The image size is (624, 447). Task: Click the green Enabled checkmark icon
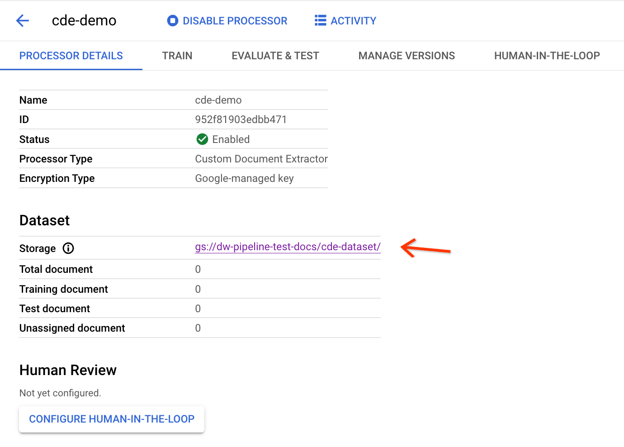202,139
